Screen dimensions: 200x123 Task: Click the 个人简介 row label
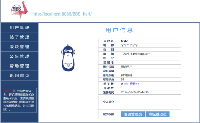pyautogui.click(x=108, y=102)
